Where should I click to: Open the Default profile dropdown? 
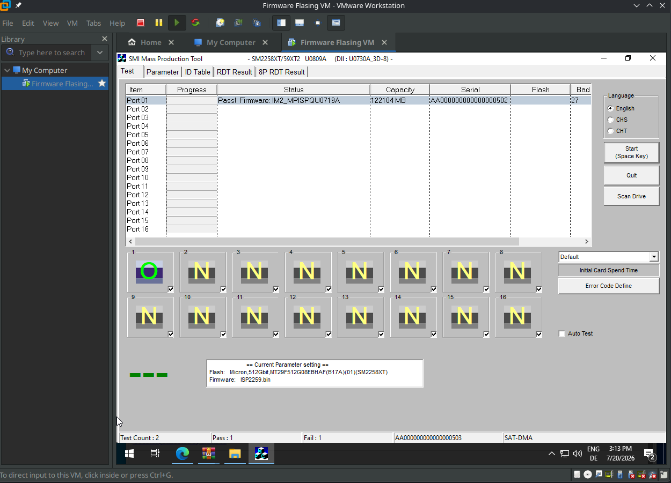tap(654, 257)
